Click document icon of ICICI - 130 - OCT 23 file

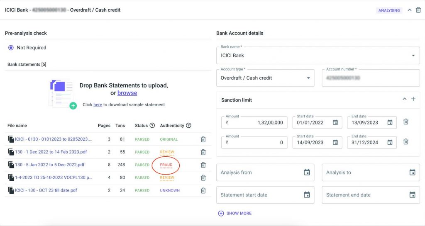click(x=11, y=190)
